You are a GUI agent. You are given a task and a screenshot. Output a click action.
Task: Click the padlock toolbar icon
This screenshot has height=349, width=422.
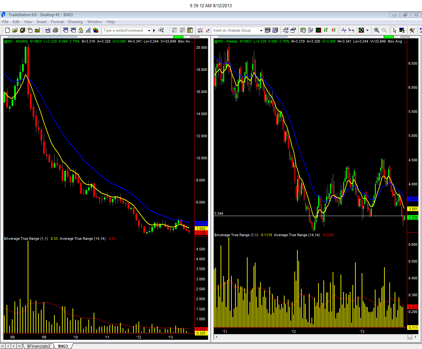point(81,30)
